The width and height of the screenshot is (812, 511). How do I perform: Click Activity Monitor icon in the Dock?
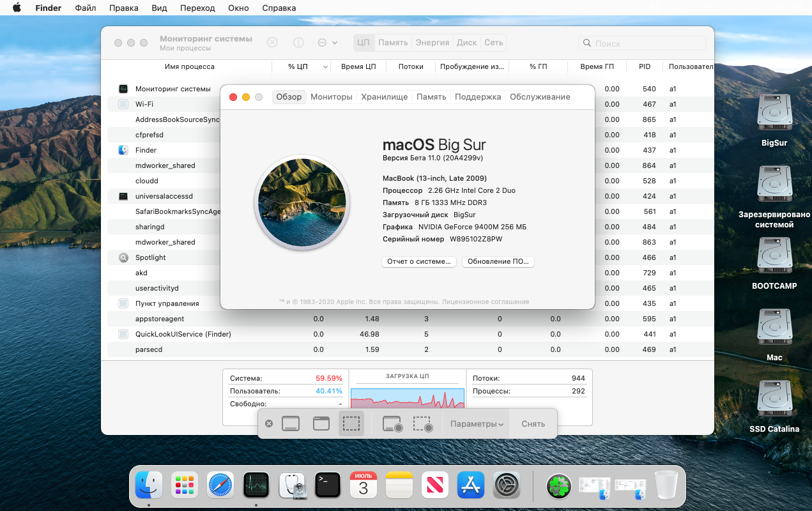(256, 486)
